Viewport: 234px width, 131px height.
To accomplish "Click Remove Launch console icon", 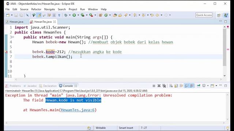I will click(x=159, y=86).
